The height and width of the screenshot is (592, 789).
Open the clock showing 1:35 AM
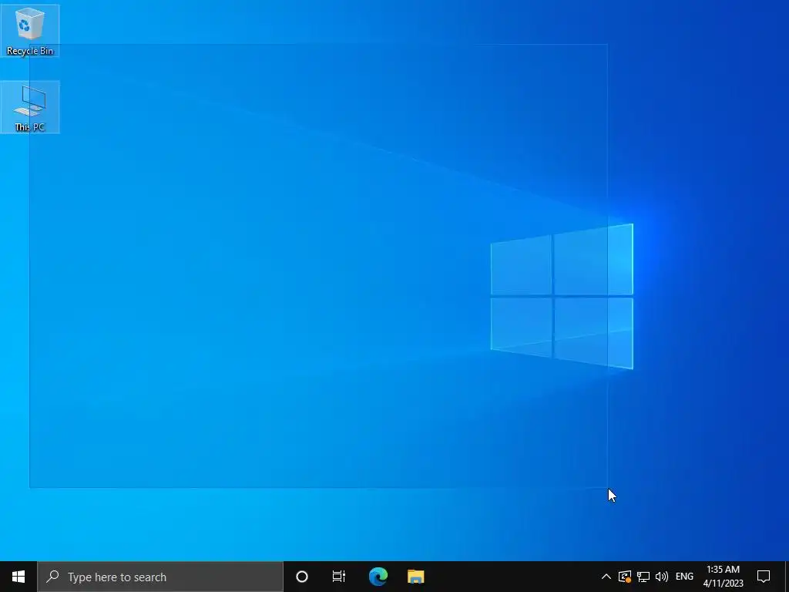tap(723, 577)
